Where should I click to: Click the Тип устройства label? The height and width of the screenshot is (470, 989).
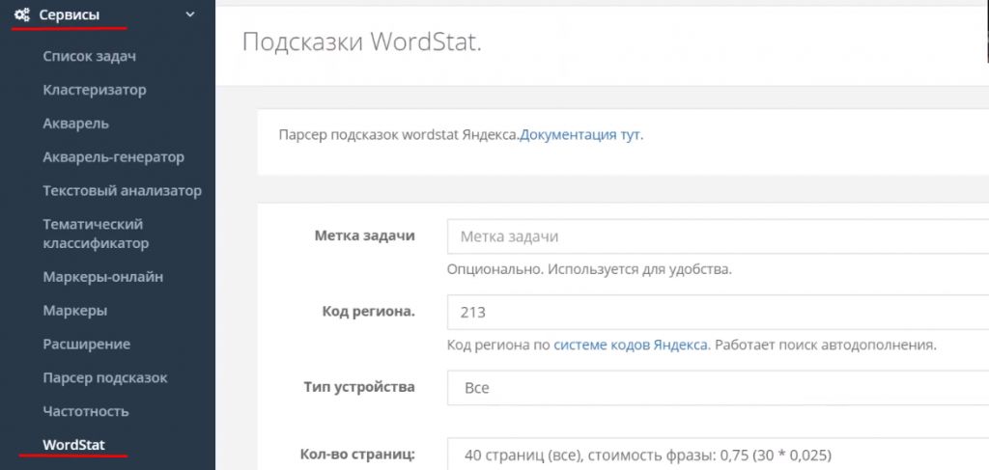point(359,387)
